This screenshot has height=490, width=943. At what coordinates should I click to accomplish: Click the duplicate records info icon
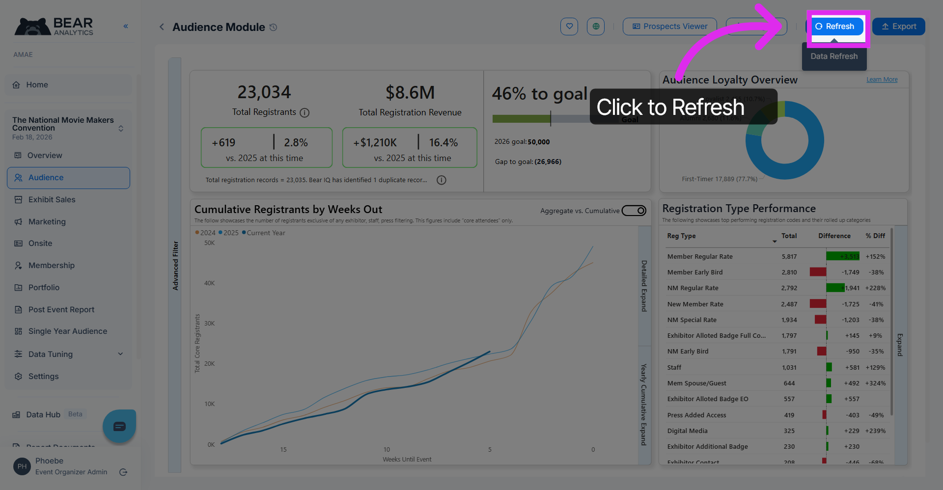pos(442,180)
